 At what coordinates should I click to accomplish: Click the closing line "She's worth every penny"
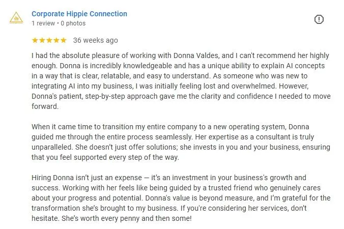tap(127, 218)
